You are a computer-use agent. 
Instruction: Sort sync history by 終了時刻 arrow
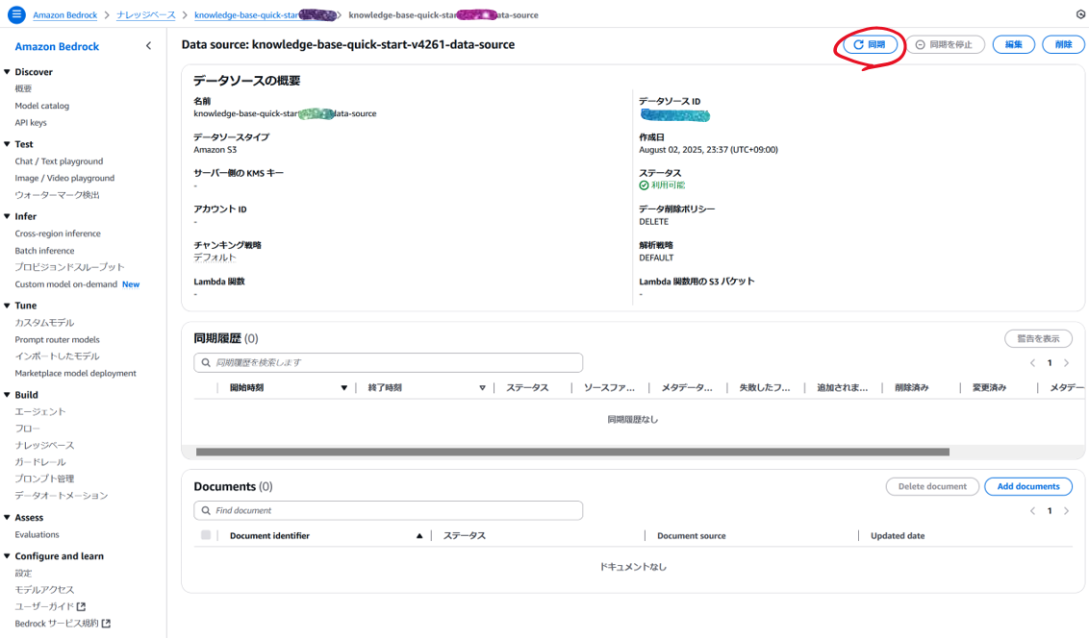click(482, 387)
